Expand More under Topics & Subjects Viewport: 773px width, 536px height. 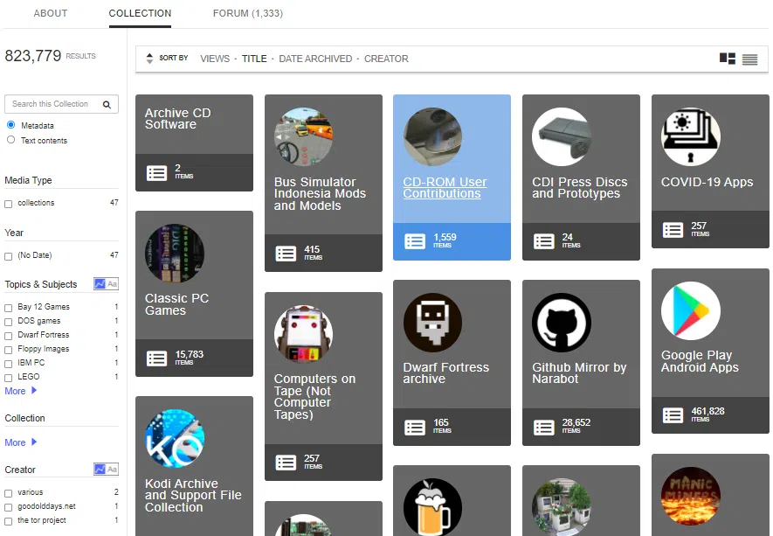click(x=16, y=391)
